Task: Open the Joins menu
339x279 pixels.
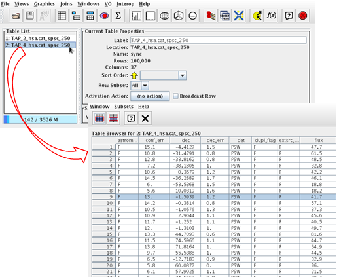Action: tap(66, 4)
